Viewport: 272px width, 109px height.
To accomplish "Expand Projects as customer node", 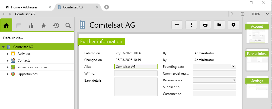I will (8, 67).
